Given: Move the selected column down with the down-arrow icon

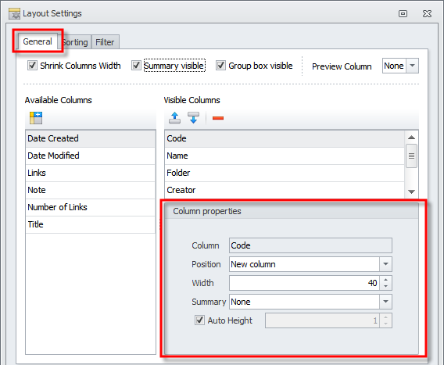Looking at the screenshot, I should [x=193, y=118].
